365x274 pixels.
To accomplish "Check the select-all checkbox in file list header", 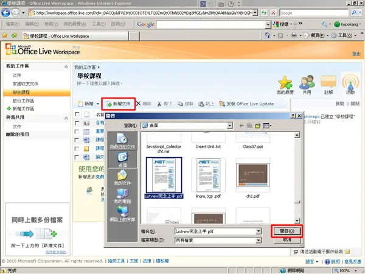I will coord(77,114).
